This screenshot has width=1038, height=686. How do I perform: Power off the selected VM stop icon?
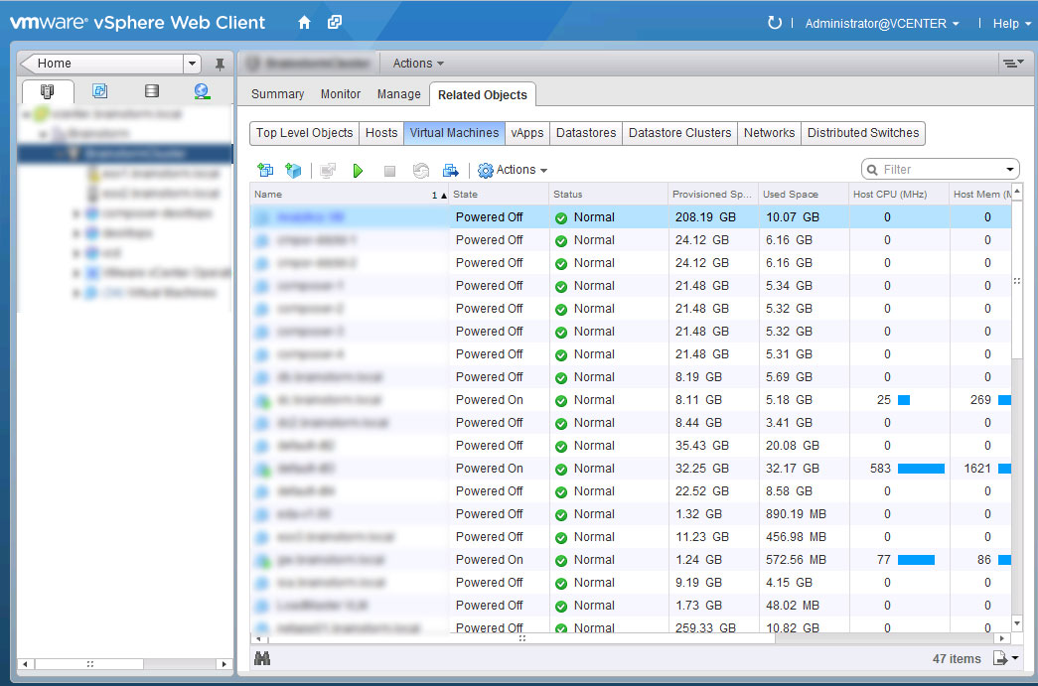390,171
